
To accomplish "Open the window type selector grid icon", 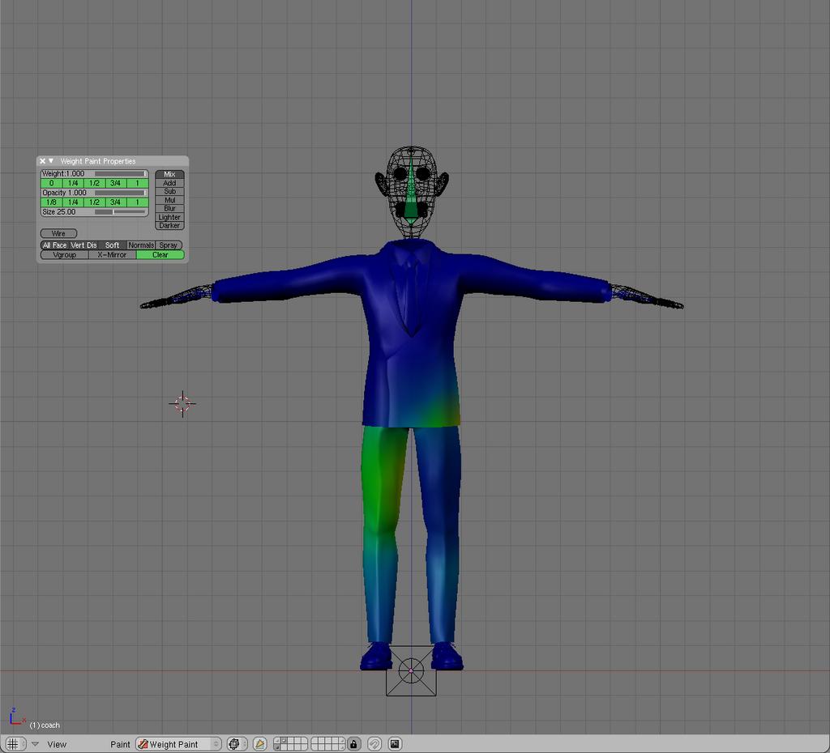I will [15, 744].
